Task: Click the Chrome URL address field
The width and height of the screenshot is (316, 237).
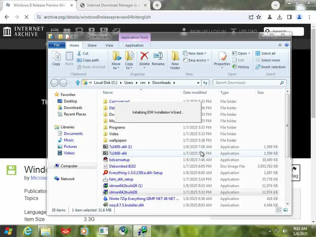Action: point(141,17)
